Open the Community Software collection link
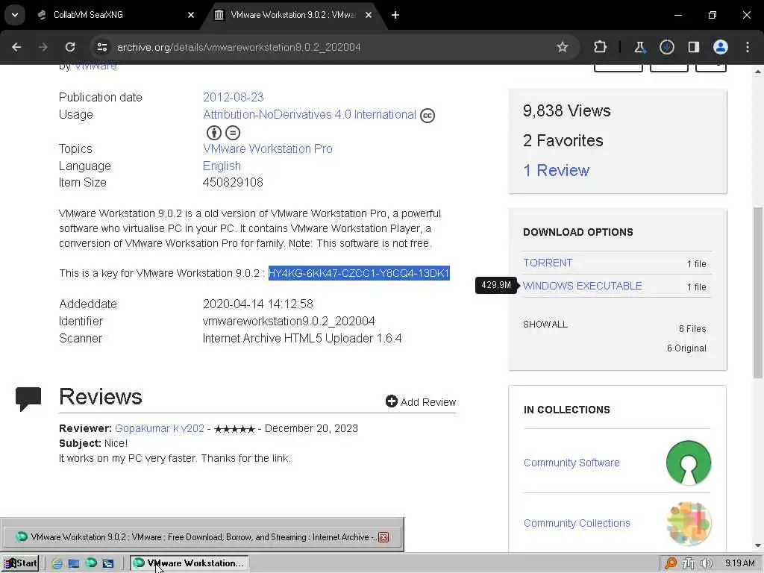Image resolution: width=764 pixels, height=573 pixels. (x=572, y=463)
